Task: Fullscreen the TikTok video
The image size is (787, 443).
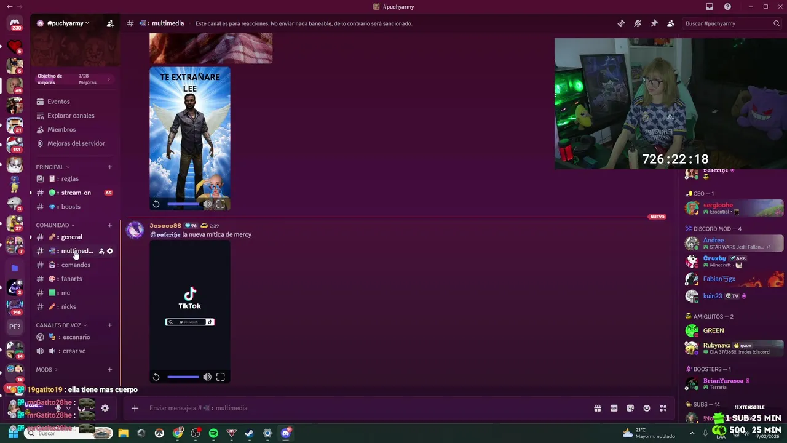Action: tap(221, 377)
